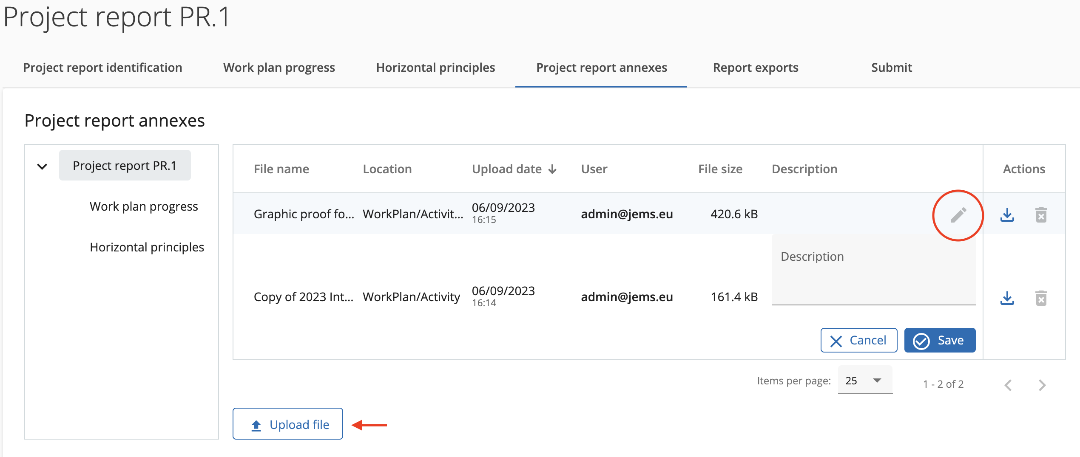
Task: Save the file description
Action: pyautogui.click(x=940, y=340)
